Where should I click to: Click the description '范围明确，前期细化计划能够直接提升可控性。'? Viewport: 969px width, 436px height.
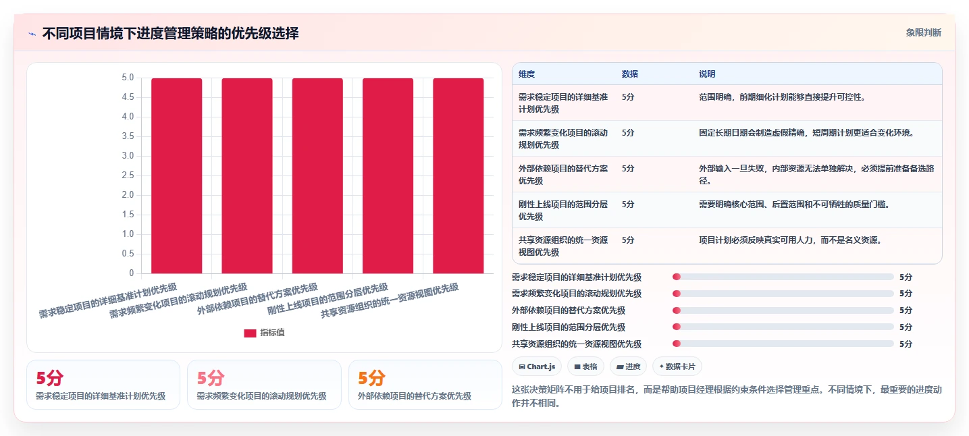click(782, 97)
